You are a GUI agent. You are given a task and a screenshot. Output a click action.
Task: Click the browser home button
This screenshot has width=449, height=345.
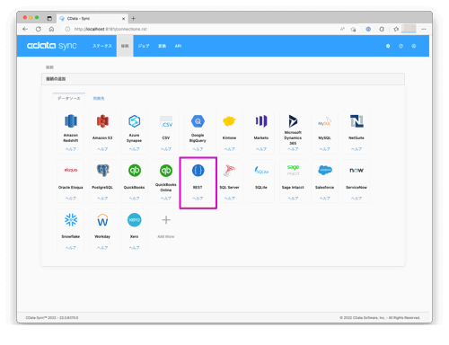51,29
